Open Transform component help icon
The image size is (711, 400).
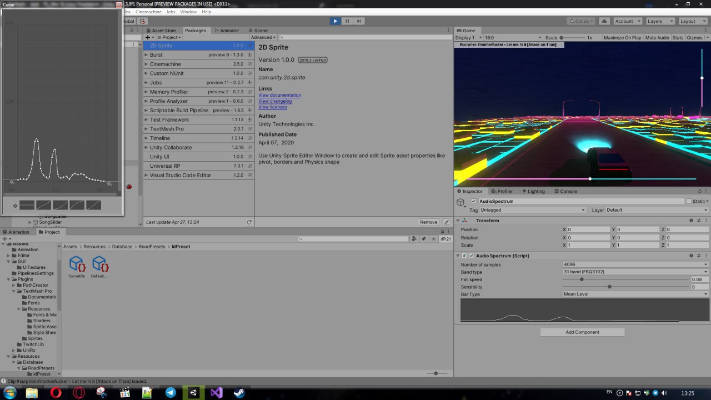click(x=692, y=221)
